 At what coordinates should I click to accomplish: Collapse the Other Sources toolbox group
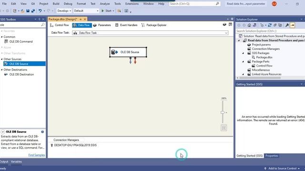point(2,59)
